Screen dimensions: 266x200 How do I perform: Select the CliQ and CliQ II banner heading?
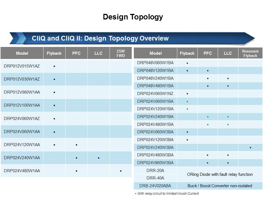coord(100,38)
